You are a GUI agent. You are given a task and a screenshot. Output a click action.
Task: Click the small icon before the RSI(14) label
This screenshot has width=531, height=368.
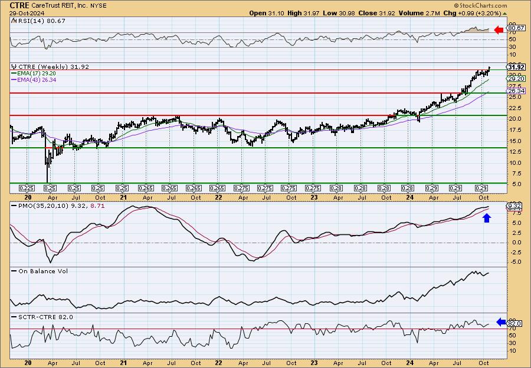click(x=13, y=21)
